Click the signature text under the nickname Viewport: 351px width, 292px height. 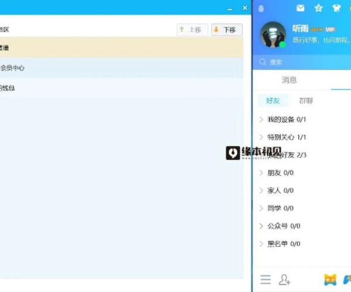coord(321,40)
